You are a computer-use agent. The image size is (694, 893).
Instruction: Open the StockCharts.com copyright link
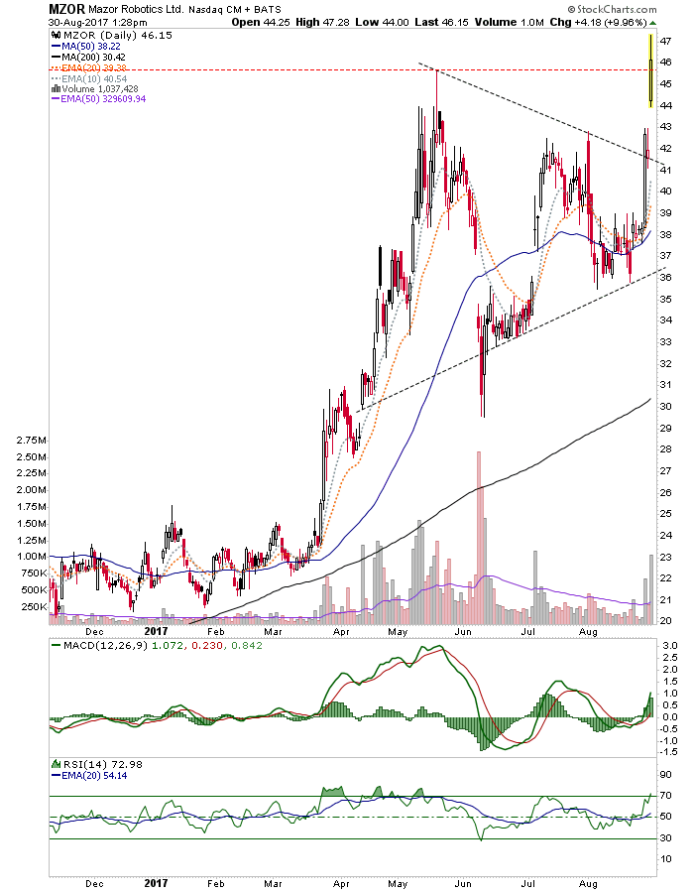click(x=612, y=9)
